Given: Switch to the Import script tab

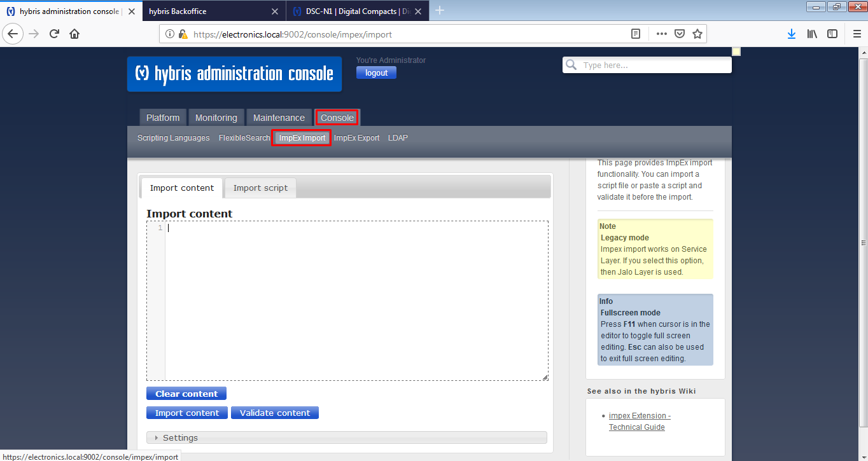Looking at the screenshot, I should click(260, 188).
